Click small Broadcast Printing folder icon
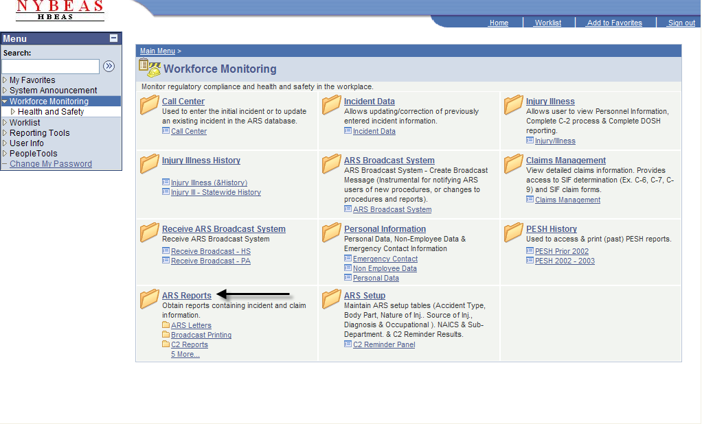The image size is (702, 424). (x=166, y=335)
